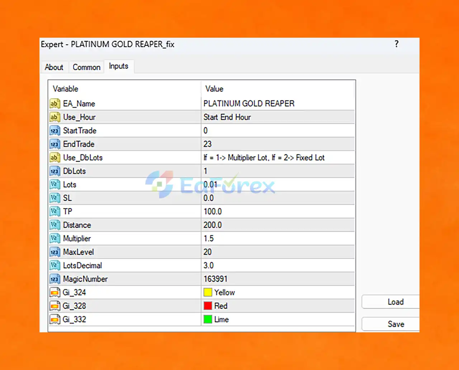Pick the Yellow color swatch for Gi_324

208,293
